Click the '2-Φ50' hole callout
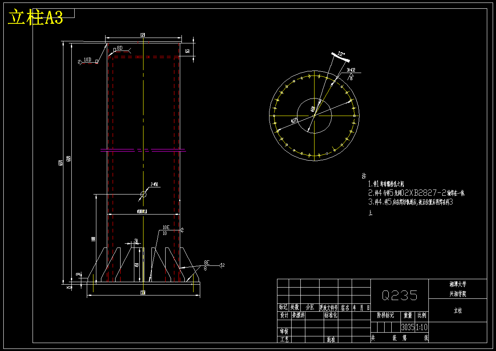 tap(154, 184)
